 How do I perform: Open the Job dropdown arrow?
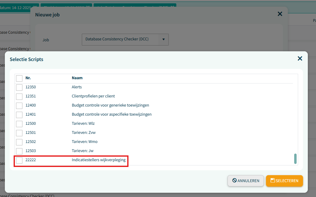click(164, 39)
